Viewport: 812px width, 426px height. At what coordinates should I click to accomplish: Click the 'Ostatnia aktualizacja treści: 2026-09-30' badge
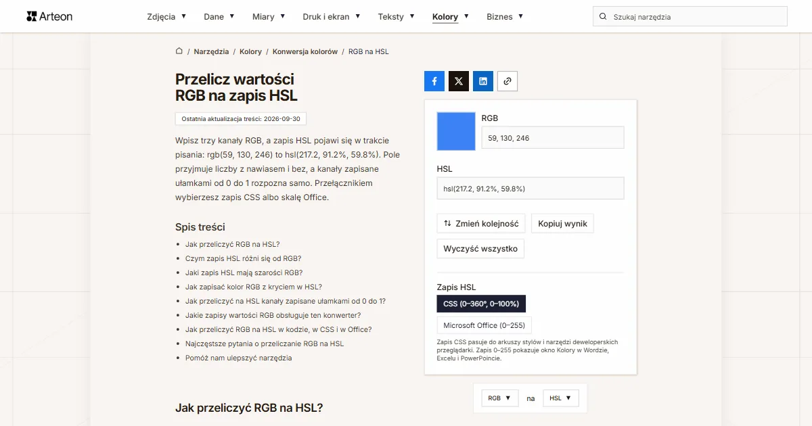241,119
